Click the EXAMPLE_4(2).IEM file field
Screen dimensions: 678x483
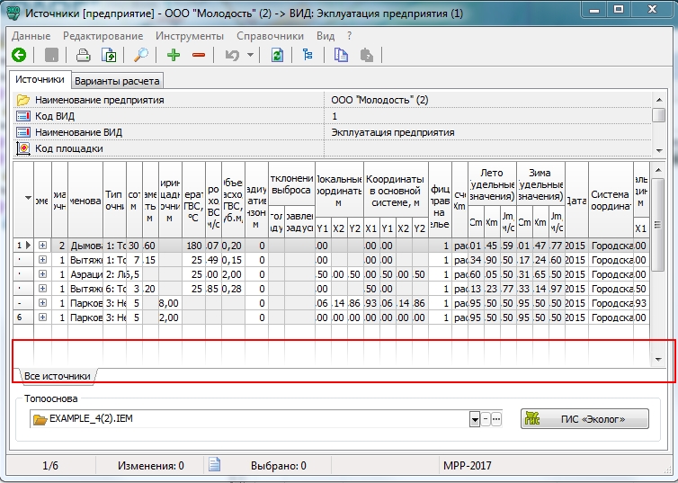(250, 418)
